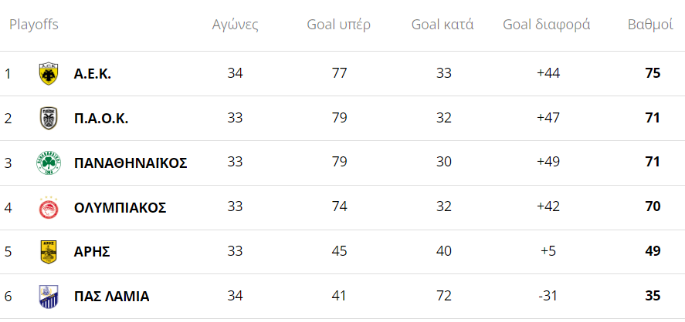Sort by the Goal κατά column header
Image resolution: width=685 pixels, height=322 pixels.
pyautogui.click(x=443, y=25)
